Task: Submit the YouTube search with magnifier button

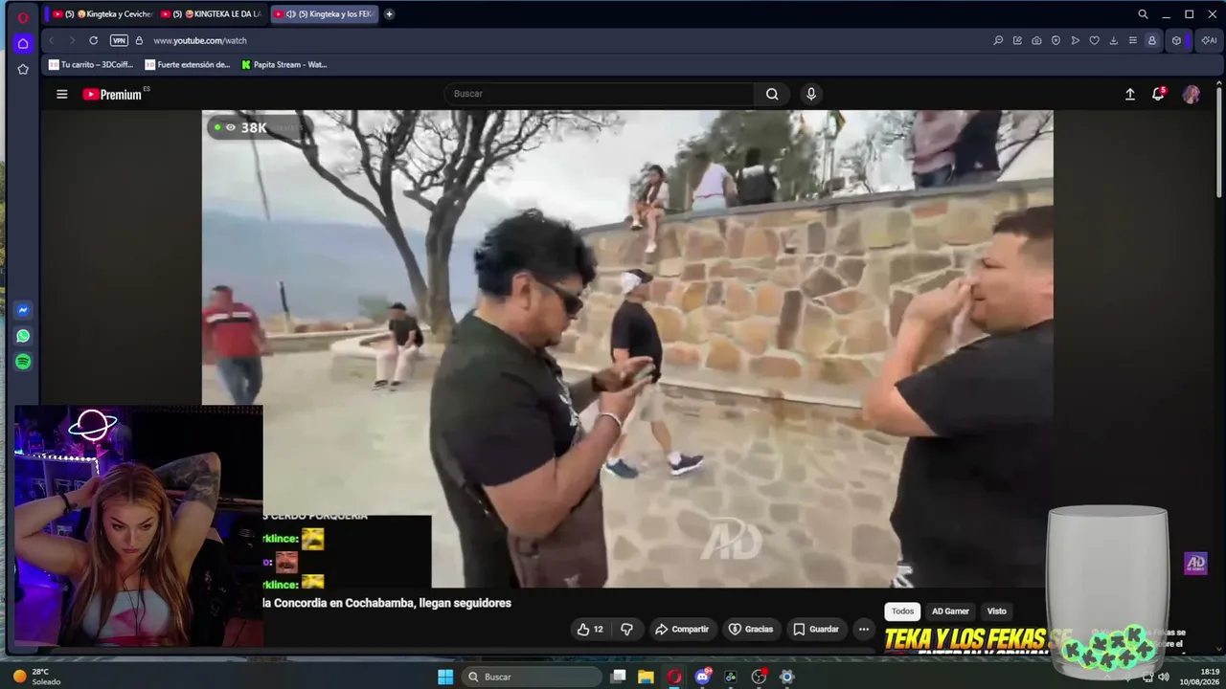Action: (772, 94)
